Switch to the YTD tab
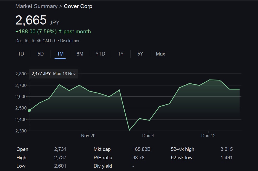This screenshot has width=258, height=171. (x=100, y=54)
